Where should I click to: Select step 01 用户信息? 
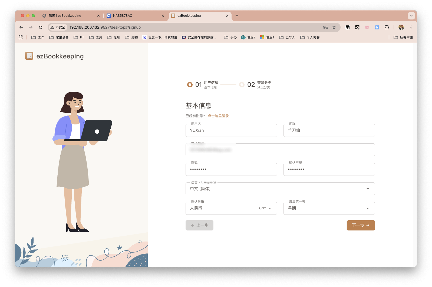pos(203,85)
